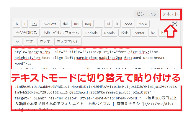Click the 校正 button

[x=125, y=33]
